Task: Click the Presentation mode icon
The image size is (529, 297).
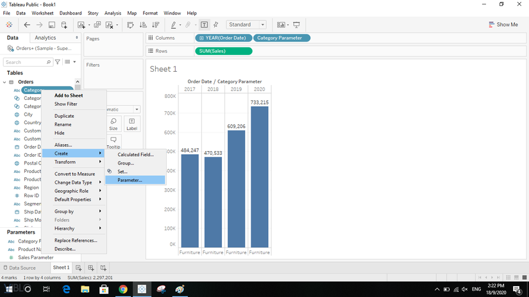Action: (x=296, y=25)
